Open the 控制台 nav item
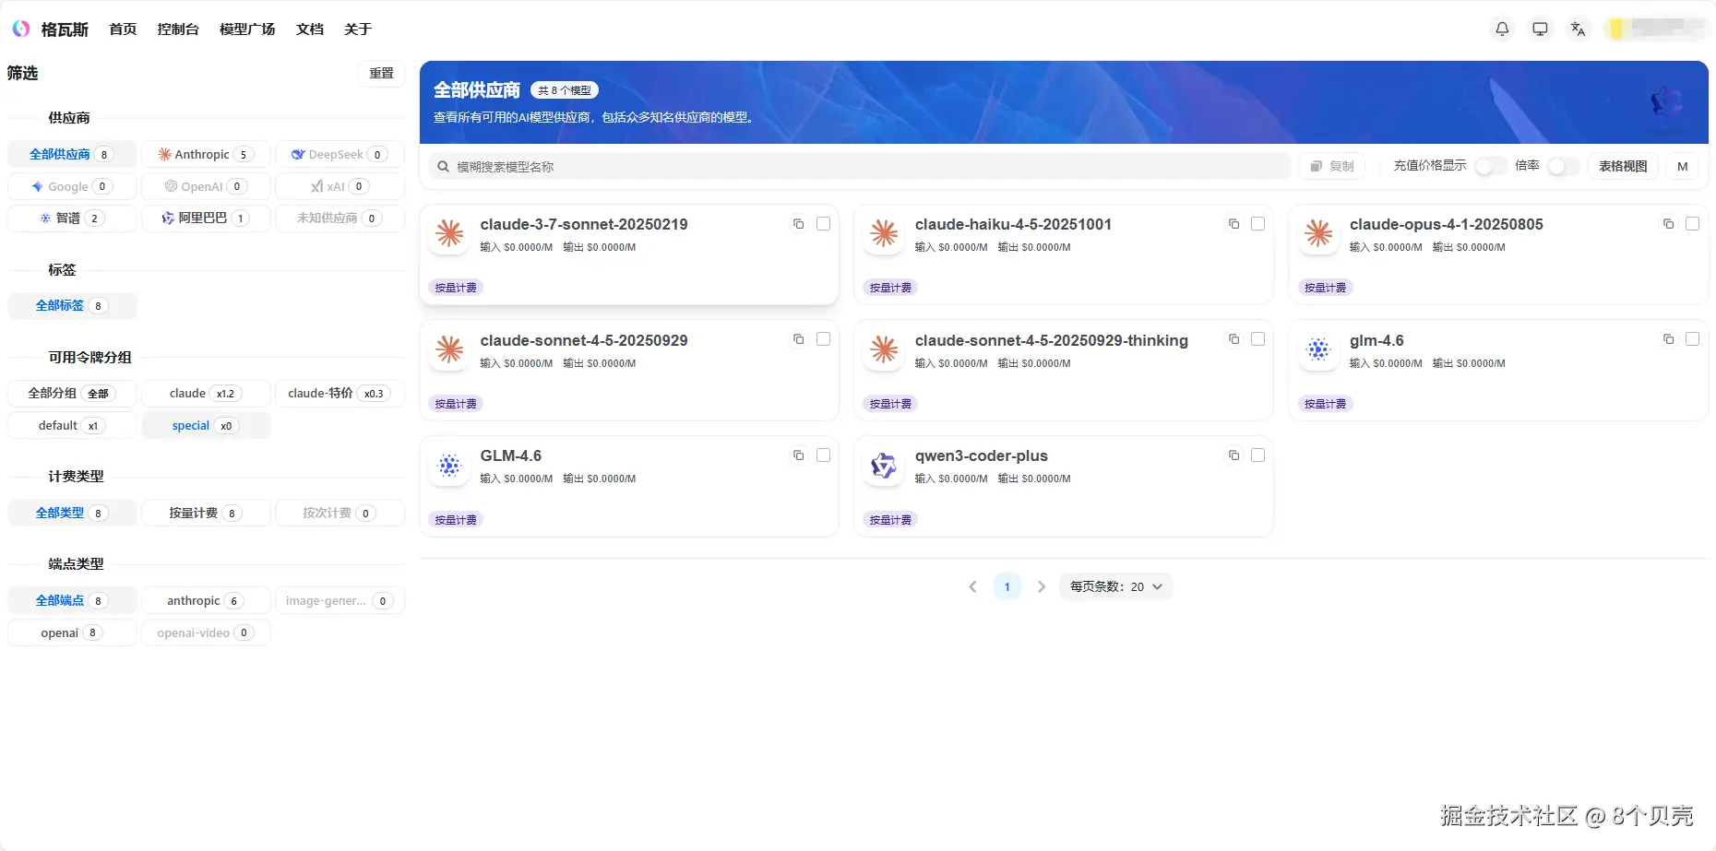The width and height of the screenshot is (1716, 851). (178, 30)
